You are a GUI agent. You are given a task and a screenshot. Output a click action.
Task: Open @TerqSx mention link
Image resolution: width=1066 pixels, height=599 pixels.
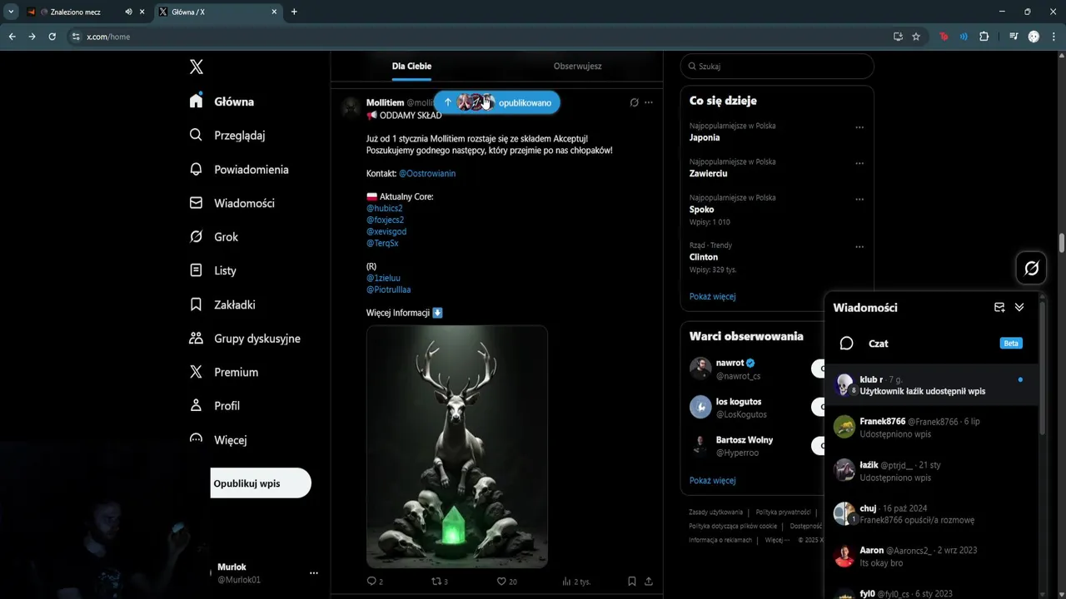382,243
